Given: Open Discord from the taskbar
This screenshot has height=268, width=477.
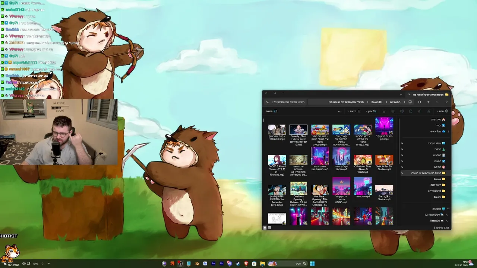Looking at the screenshot, I should pos(230,264).
